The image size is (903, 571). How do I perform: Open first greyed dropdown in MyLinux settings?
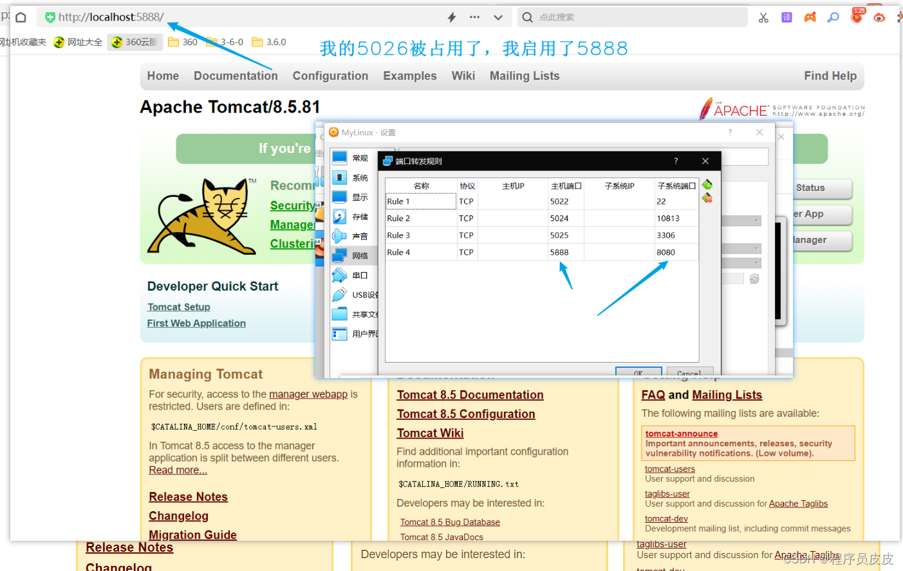(x=741, y=221)
